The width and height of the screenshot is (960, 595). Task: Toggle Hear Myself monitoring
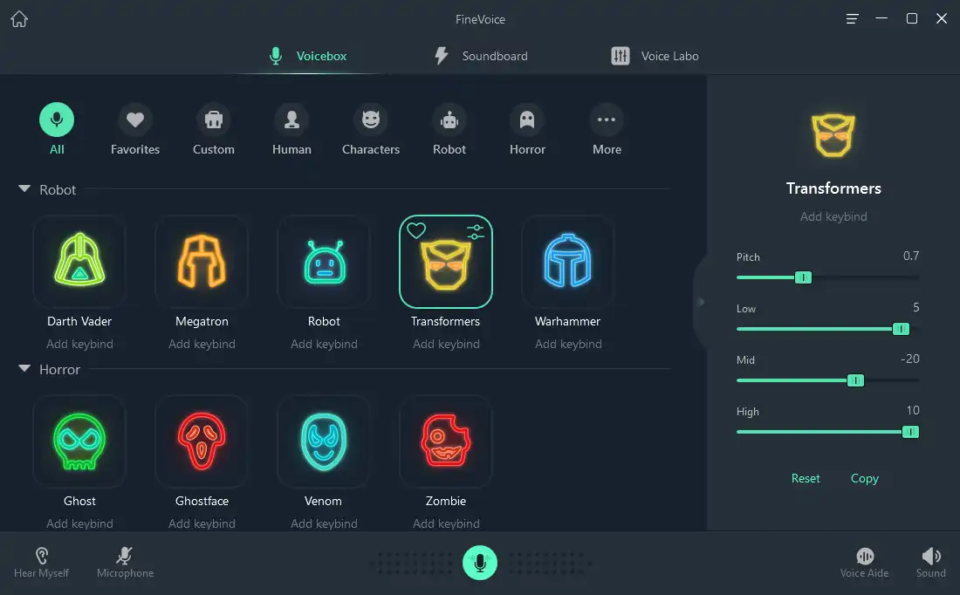42,564
